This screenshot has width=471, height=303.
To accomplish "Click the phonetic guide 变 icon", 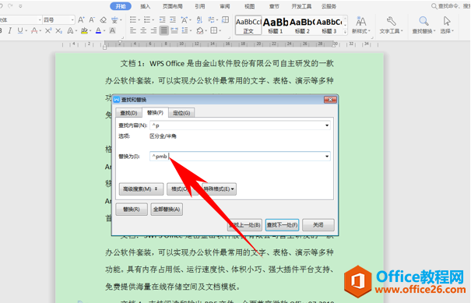I will tap(114, 20).
